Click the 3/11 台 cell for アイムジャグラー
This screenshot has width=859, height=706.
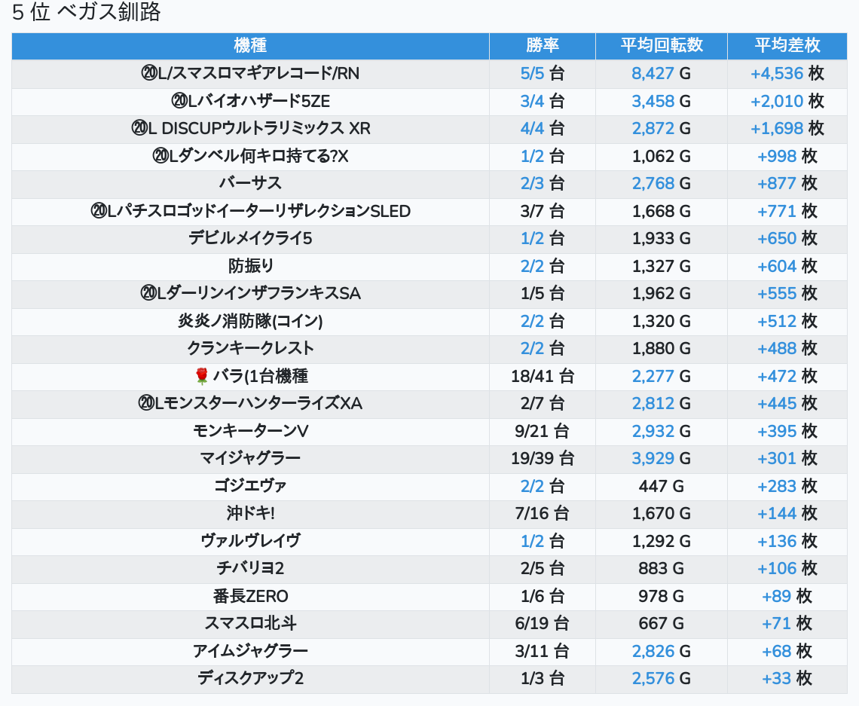[x=542, y=651]
